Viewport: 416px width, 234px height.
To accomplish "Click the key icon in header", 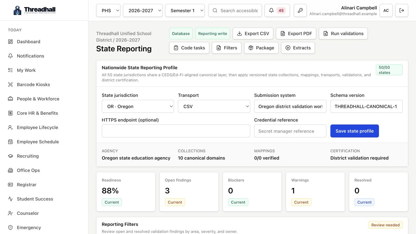I will (x=300, y=10).
